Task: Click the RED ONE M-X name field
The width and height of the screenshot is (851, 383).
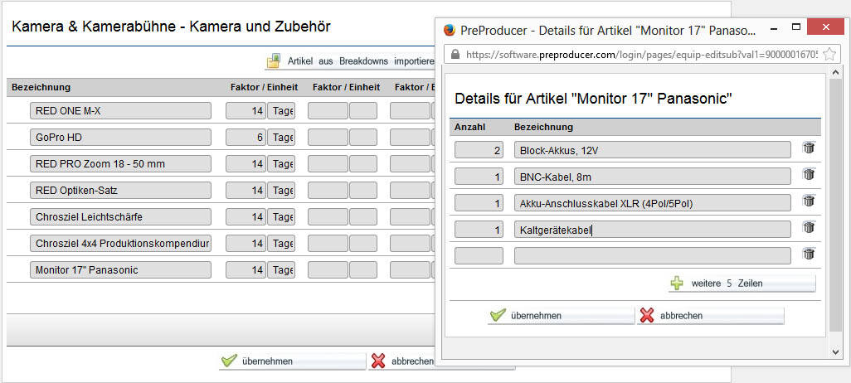Action: (120, 110)
